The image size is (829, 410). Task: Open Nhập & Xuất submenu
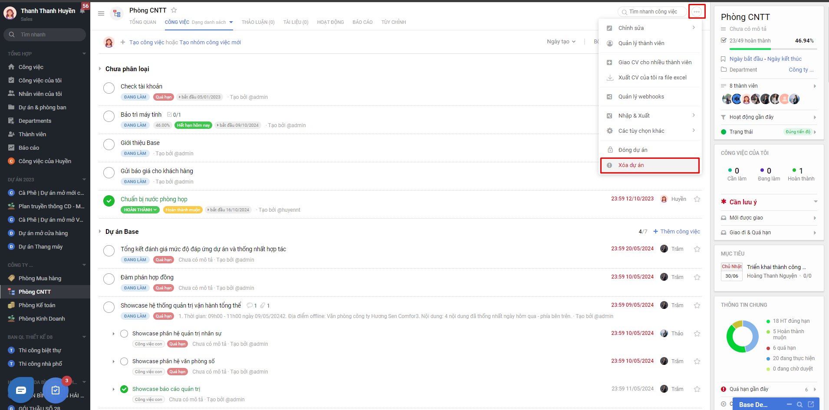tap(650, 116)
